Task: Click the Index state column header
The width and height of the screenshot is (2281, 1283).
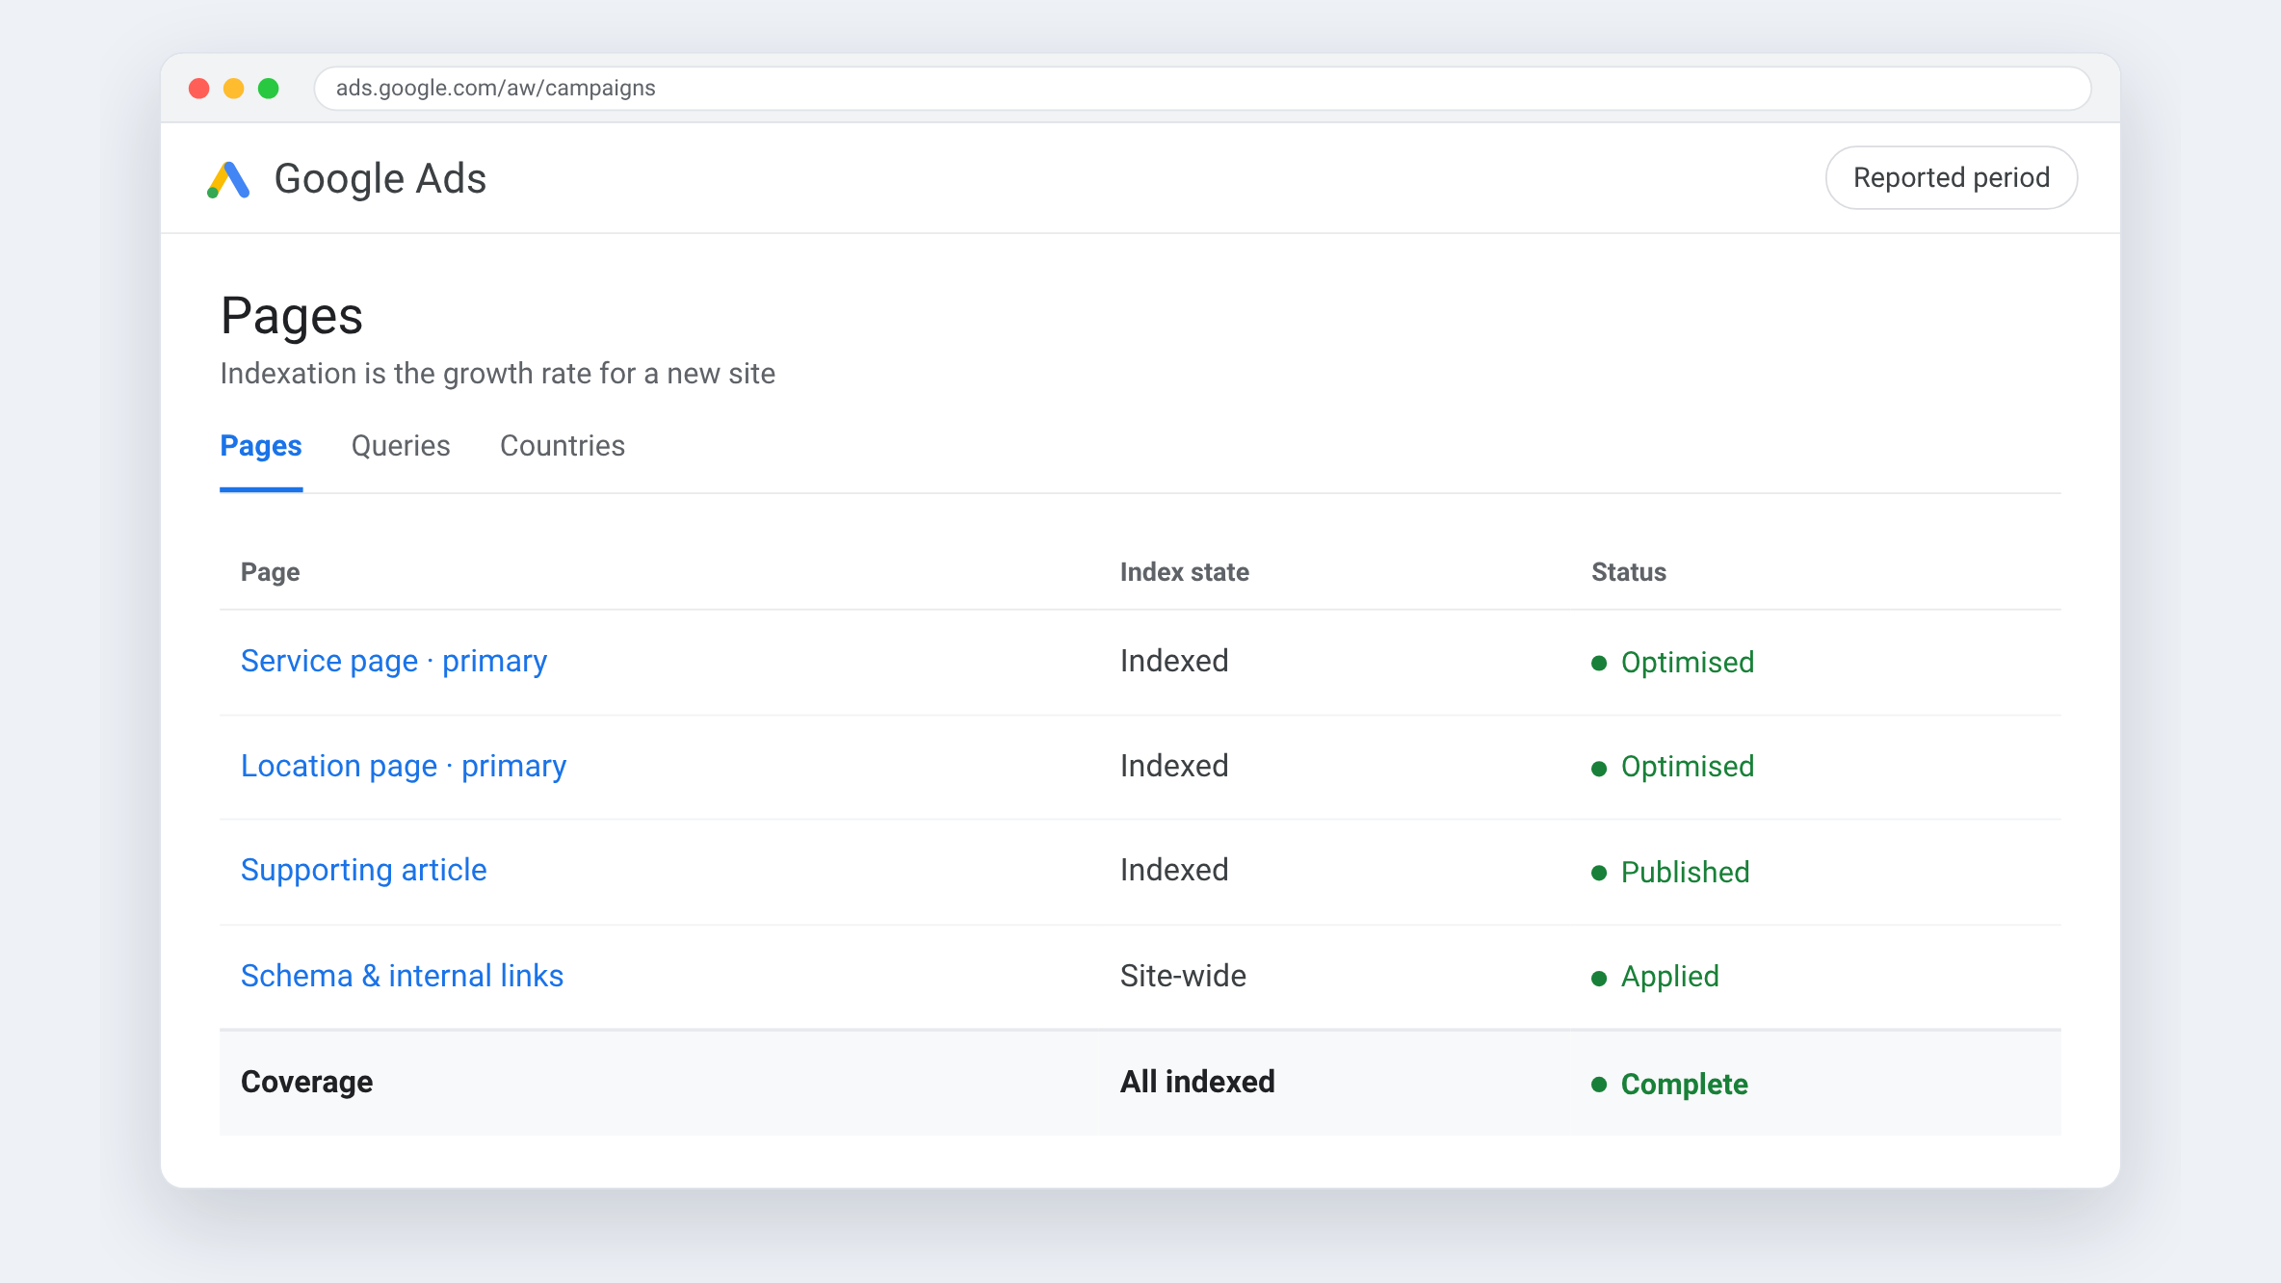Action: 1185,572
